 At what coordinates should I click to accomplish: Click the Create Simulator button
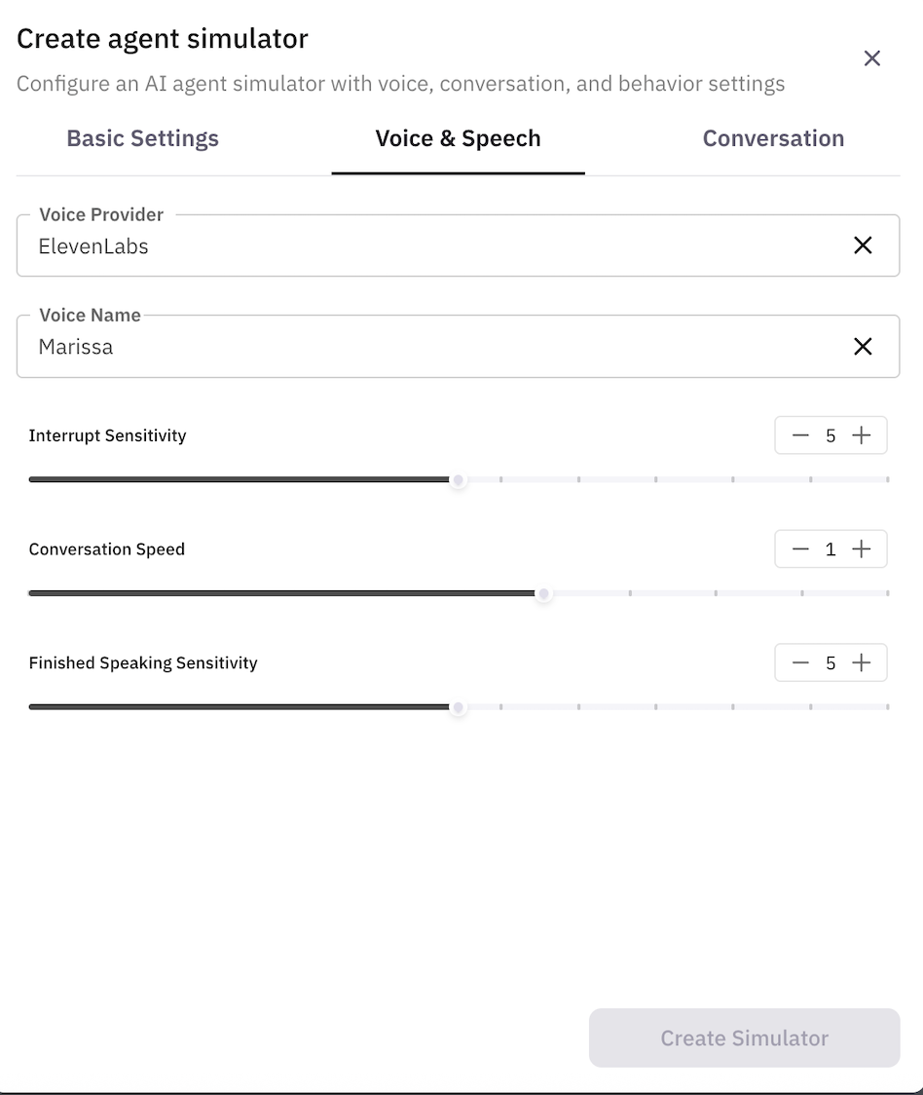click(744, 1038)
